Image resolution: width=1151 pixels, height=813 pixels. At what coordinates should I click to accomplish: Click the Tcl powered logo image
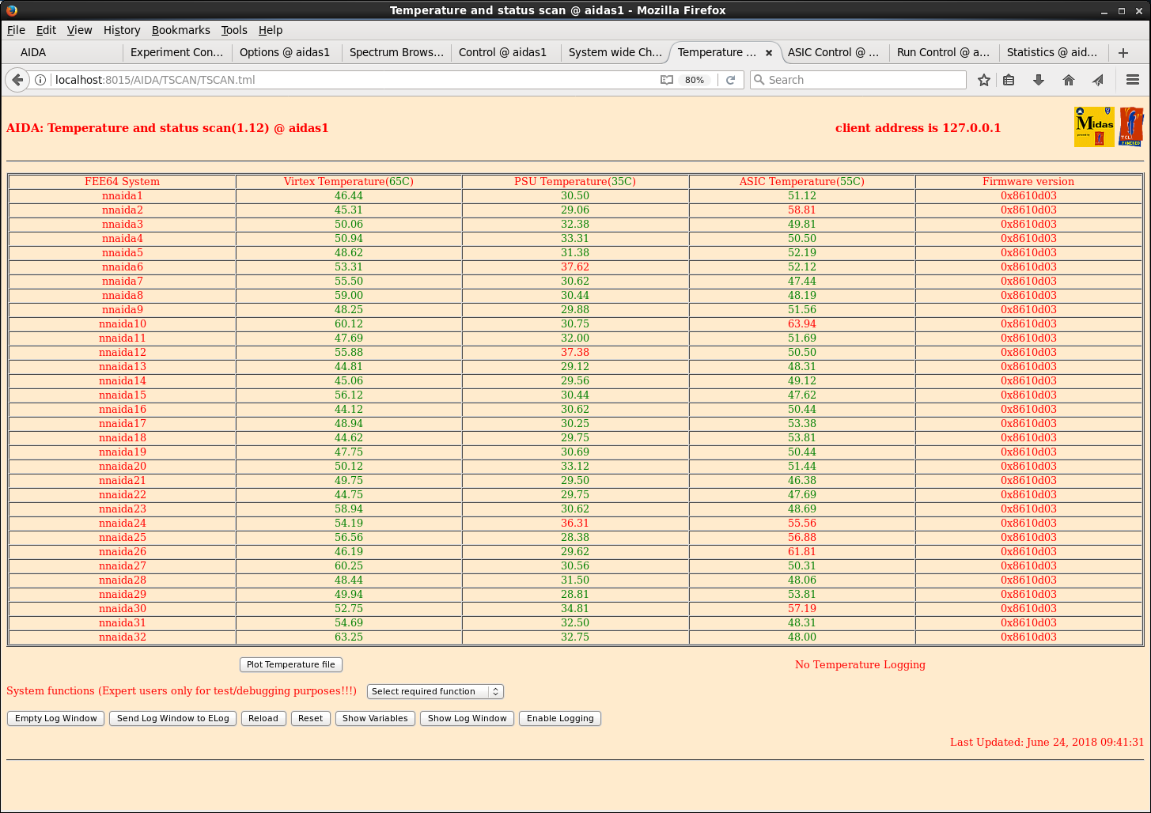click(1131, 127)
